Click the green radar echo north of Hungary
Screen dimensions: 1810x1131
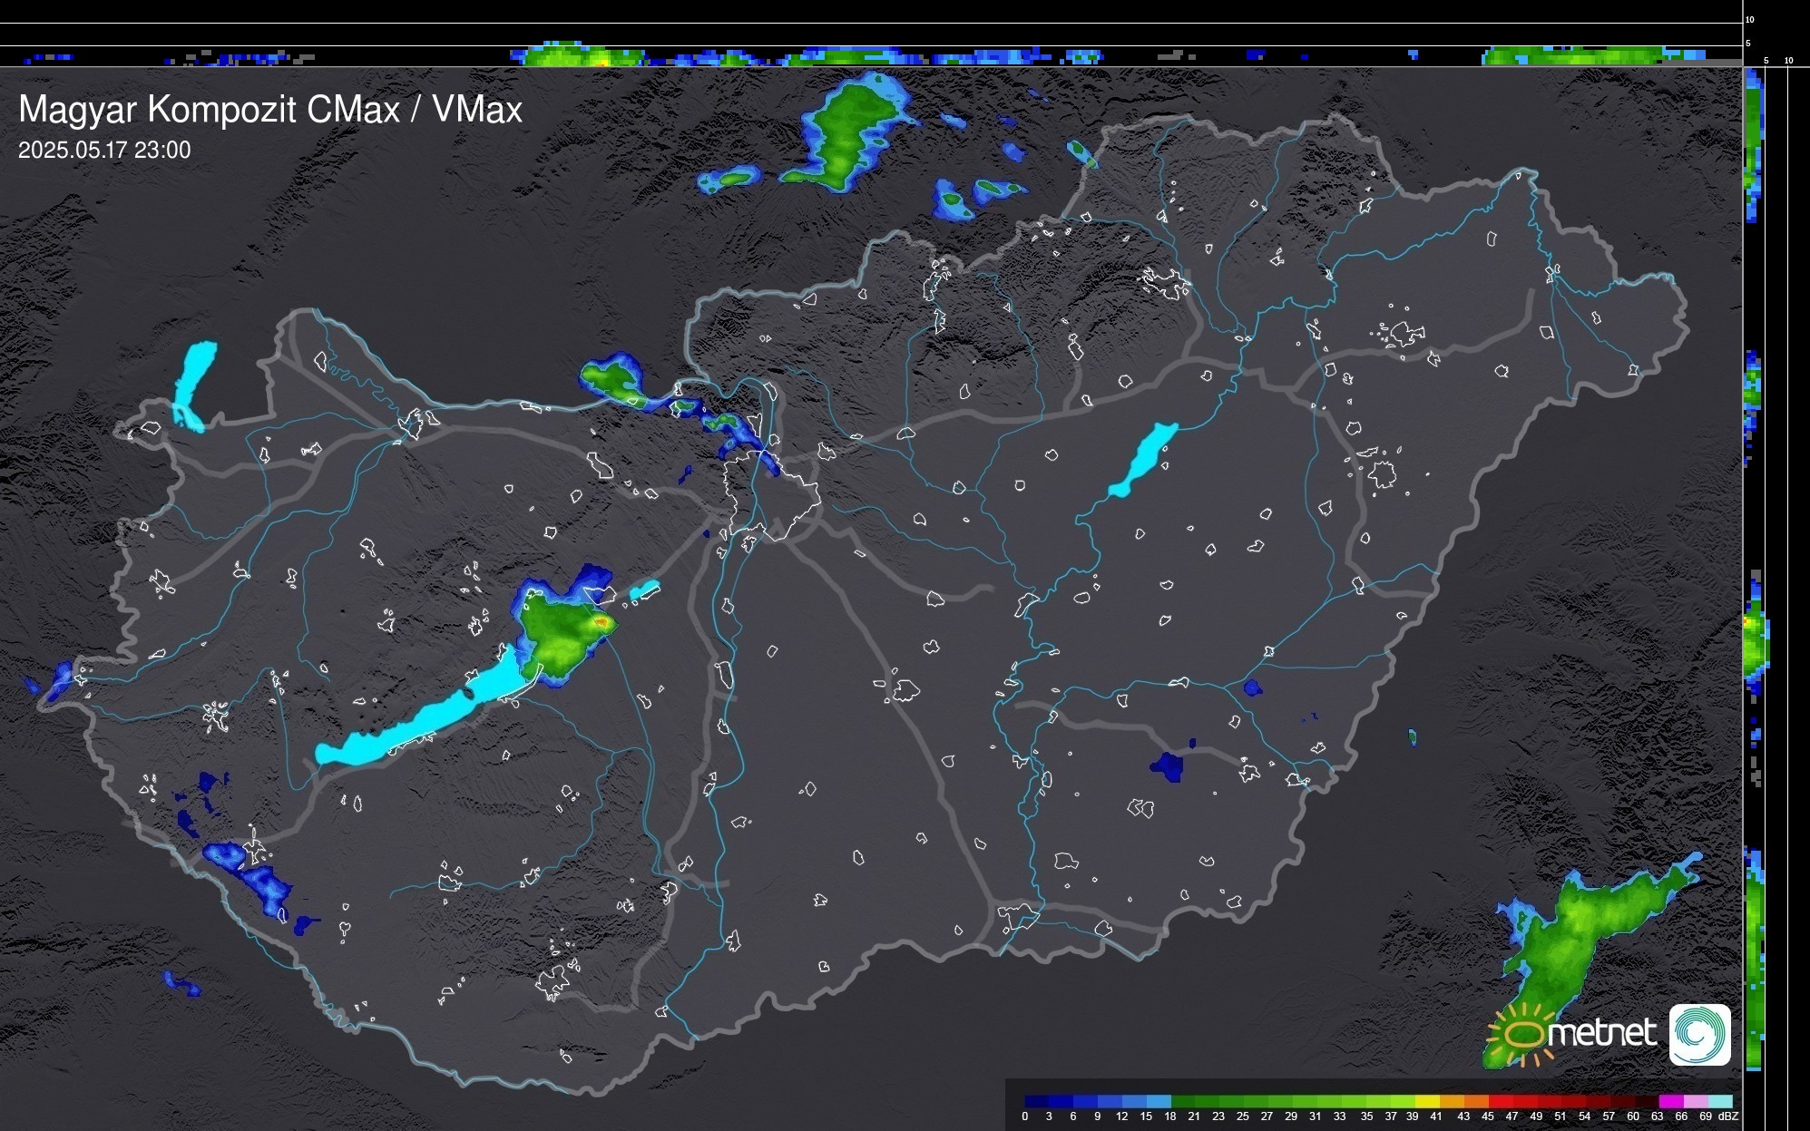(x=848, y=132)
